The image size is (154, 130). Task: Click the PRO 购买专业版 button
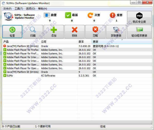[x=139, y=18]
